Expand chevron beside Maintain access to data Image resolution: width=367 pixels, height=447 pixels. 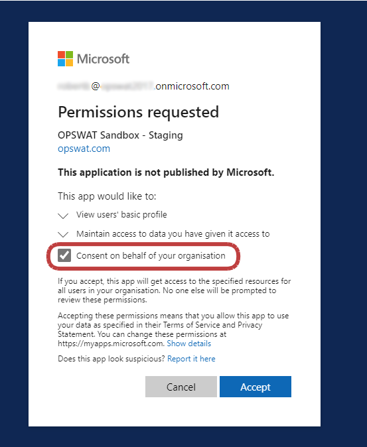(x=63, y=235)
